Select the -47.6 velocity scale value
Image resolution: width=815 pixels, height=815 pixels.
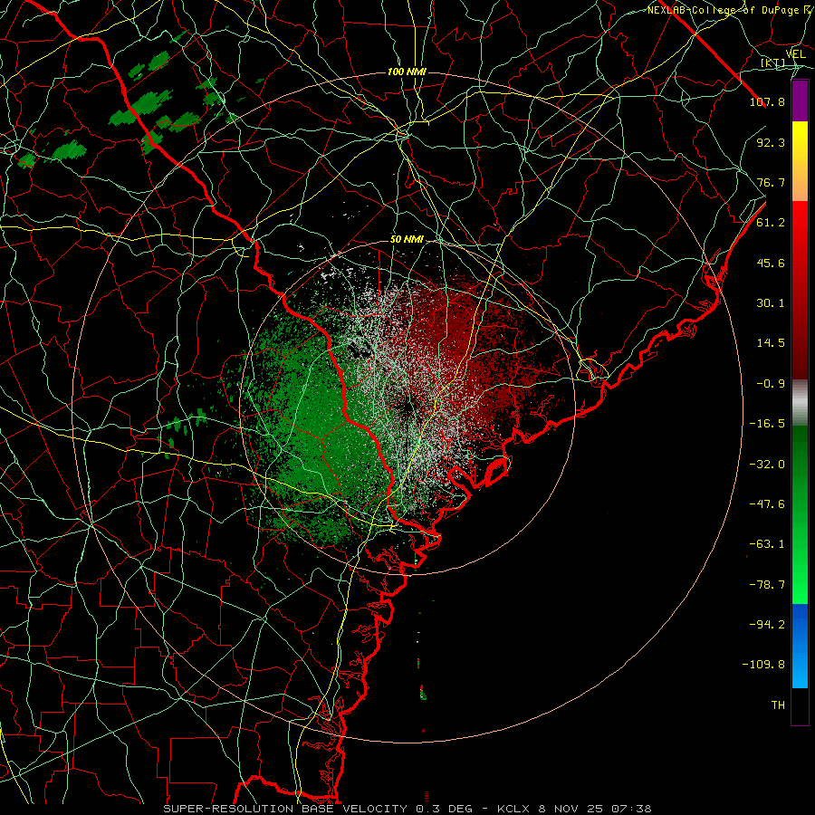tap(767, 504)
